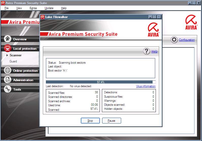Click the 'Objects scanned:' label
Viewport: 202px width, 141px height.
point(115,105)
